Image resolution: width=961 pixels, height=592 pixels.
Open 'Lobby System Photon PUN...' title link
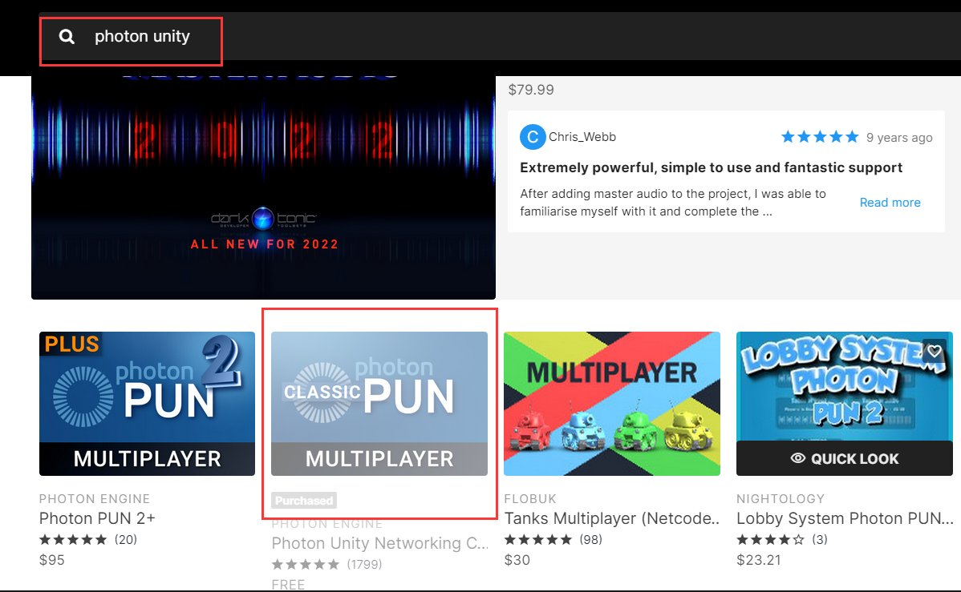tap(845, 518)
